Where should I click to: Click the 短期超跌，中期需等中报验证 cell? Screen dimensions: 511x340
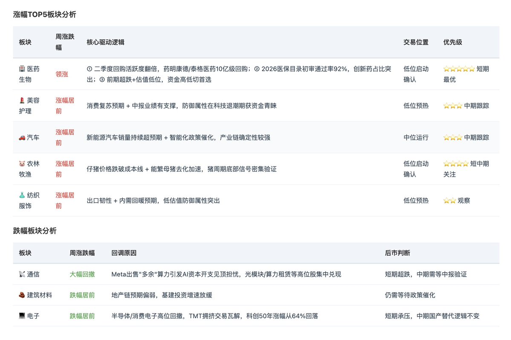click(x=426, y=274)
